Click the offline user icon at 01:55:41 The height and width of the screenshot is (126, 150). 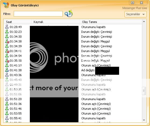(x=7, y=118)
